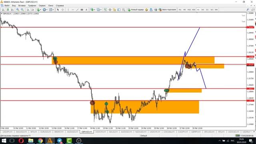This screenshot has width=256, height=144.
Task: Open the Файл menu
Action: tap(7, 6)
